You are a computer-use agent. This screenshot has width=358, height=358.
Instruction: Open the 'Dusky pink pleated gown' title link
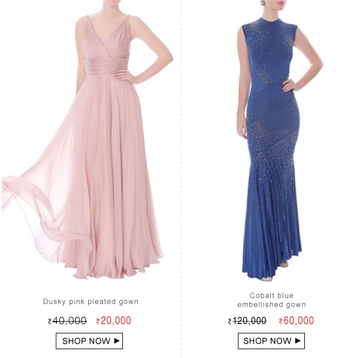(91, 301)
